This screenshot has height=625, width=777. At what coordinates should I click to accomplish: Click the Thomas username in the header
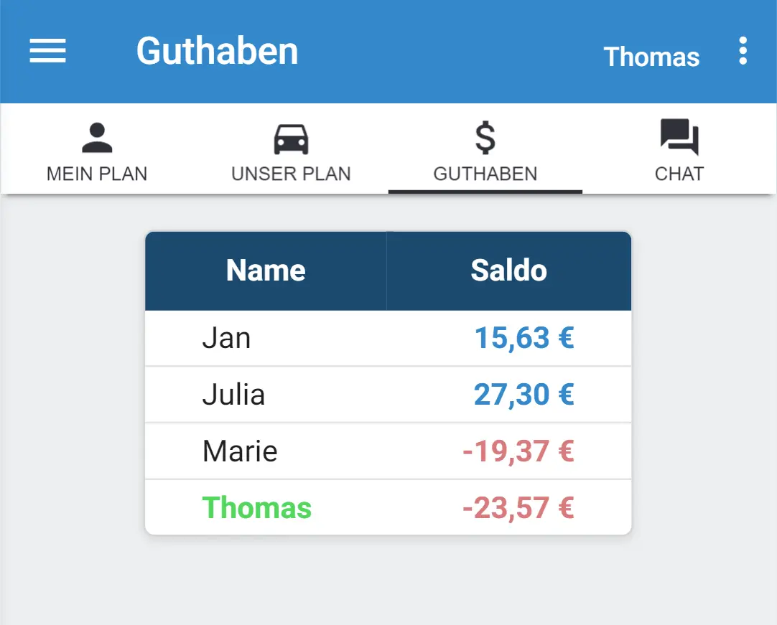(651, 56)
